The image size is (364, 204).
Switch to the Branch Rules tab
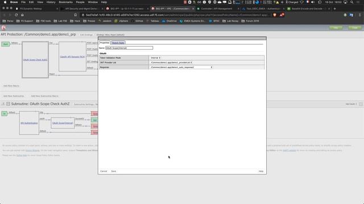118,43
